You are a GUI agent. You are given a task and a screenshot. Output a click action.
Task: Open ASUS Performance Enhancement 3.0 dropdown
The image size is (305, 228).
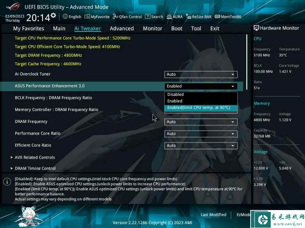[x=201, y=86]
